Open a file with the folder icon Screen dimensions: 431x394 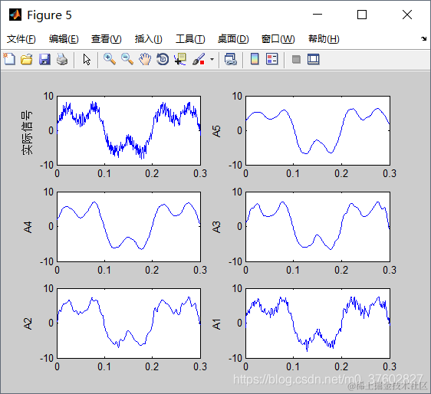[27, 59]
